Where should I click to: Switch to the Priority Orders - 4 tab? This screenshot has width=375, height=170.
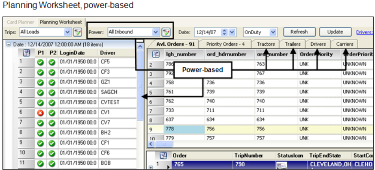(x=225, y=44)
